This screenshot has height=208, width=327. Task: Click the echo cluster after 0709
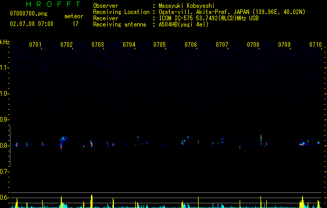[303, 144]
